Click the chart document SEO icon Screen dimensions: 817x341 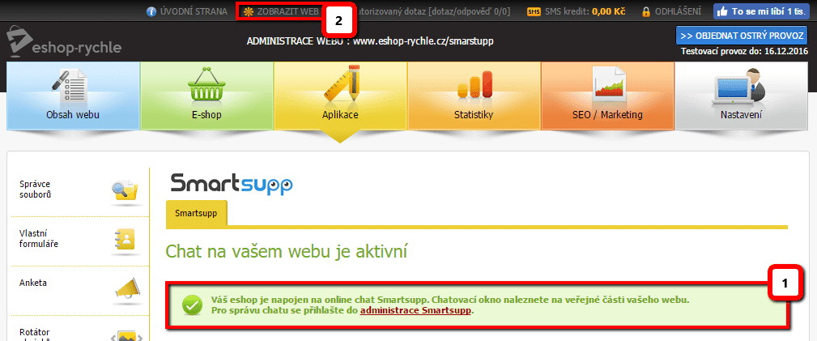click(608, 84)
